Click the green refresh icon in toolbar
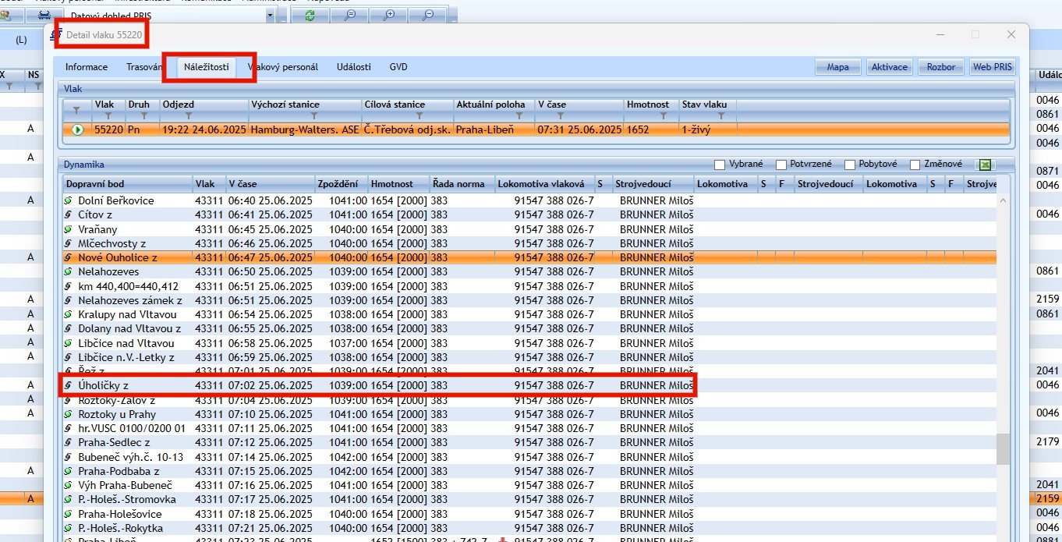Viewport: 1062px width, 542px height. 310,15
